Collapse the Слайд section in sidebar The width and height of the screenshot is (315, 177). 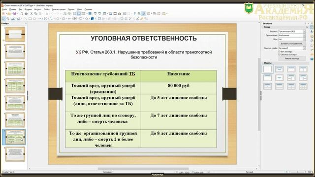[x=267, y=27]
